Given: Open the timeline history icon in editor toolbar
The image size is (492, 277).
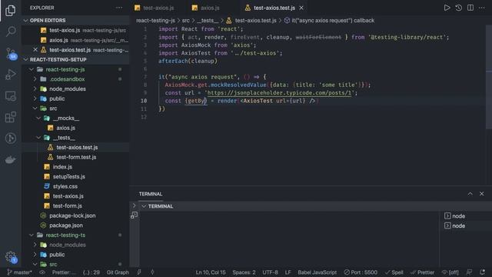Looking at the screenshot, I should pyautogui.click(x=458, y=8).
